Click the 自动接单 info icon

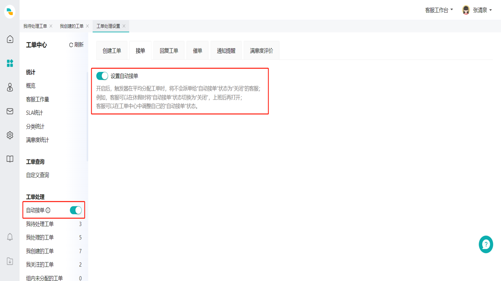coord(48,210)
